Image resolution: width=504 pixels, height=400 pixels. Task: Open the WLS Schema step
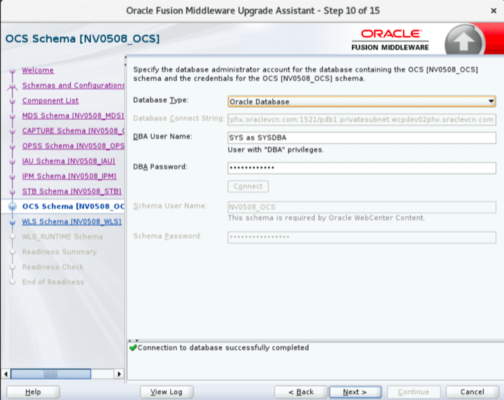[72, 221]
